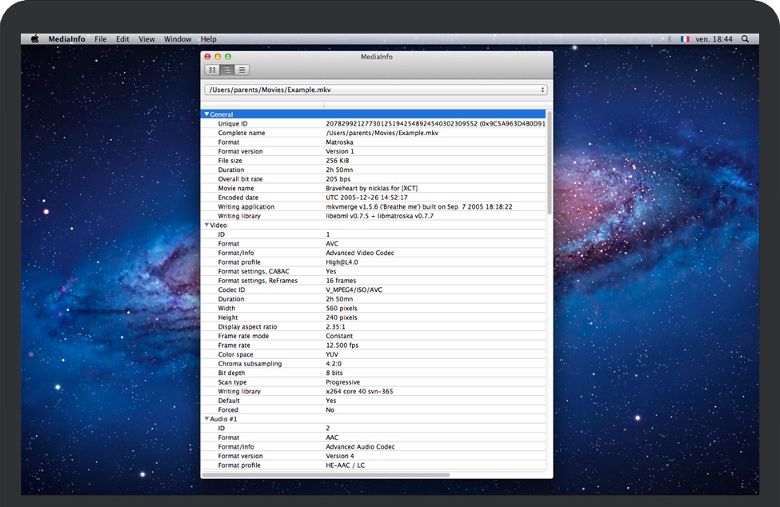Click the Bluetooth status icon
The height and width of the screenshot is (507, 780).
[670, 38]
